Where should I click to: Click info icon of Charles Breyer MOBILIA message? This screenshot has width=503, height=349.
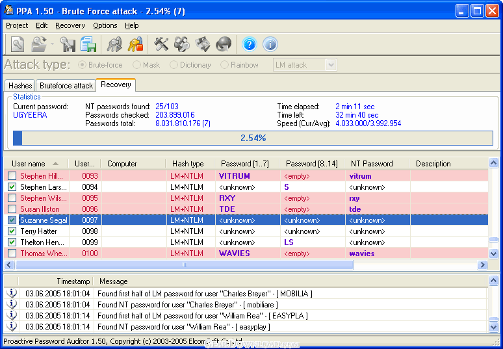12,293
